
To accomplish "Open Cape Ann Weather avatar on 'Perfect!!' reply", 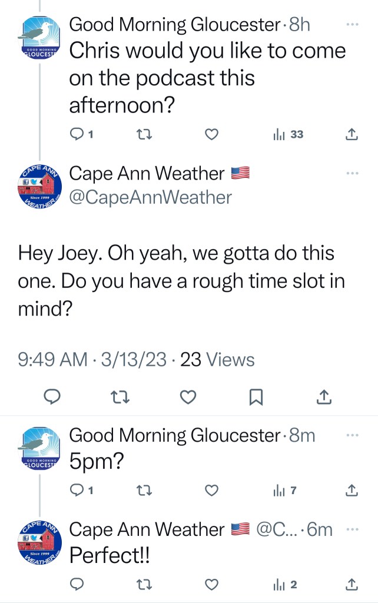I will coord(39,544).
